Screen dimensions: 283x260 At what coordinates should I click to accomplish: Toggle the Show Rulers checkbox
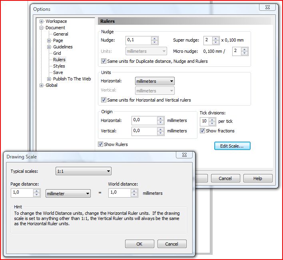[x=101, y=144]
